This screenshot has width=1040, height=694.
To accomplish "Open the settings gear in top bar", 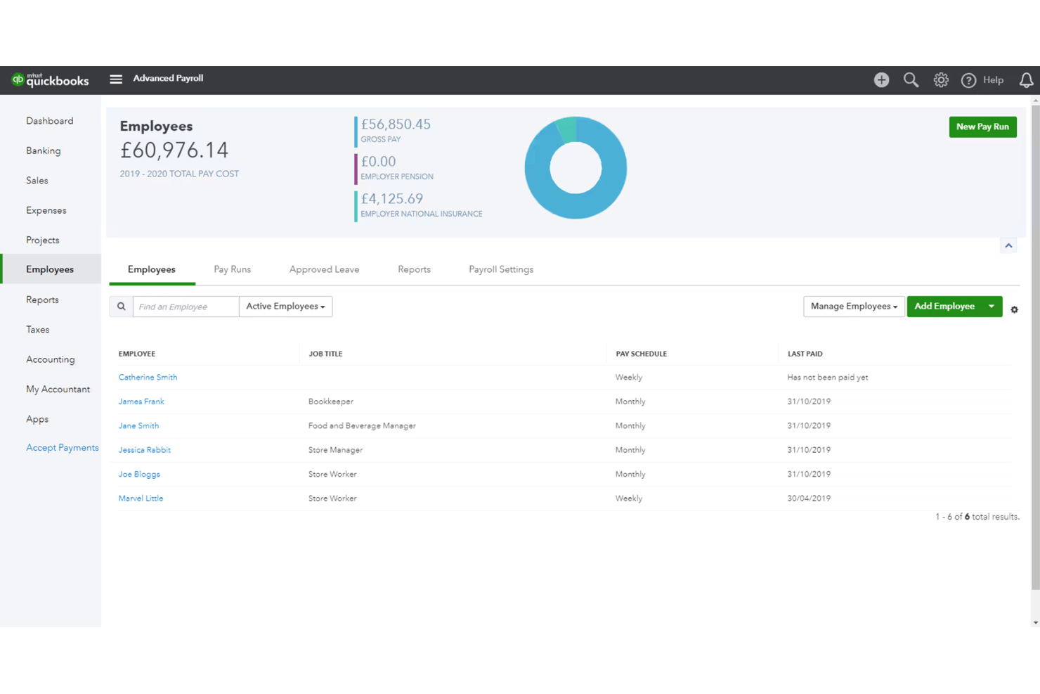I will [941, 79].
